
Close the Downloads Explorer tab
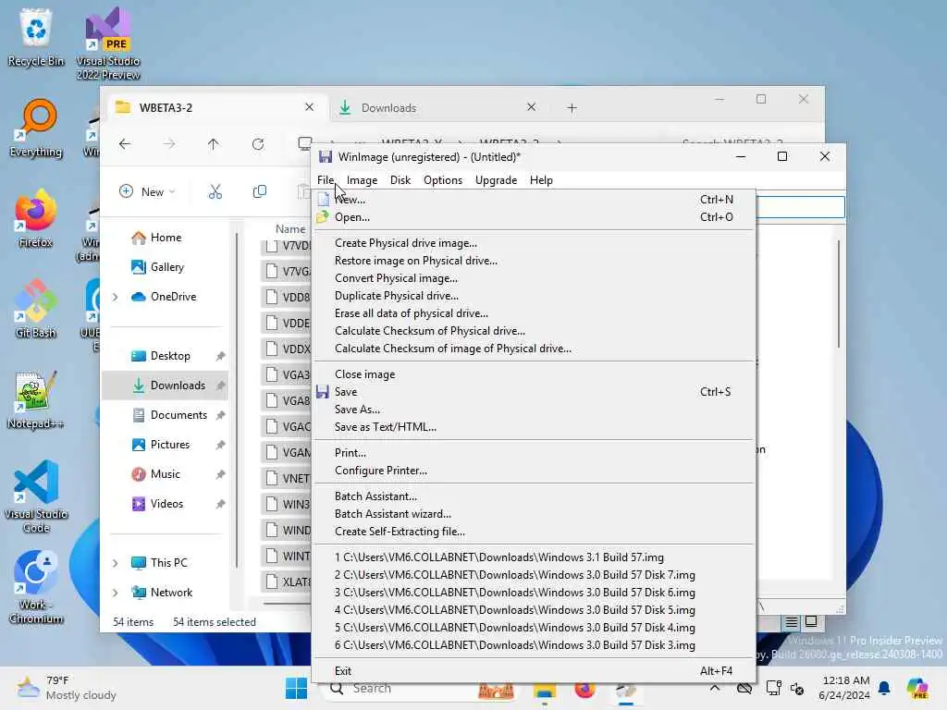tap(531, 107)
